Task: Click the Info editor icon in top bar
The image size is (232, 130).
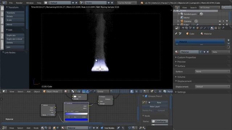Action: point(4,3)
